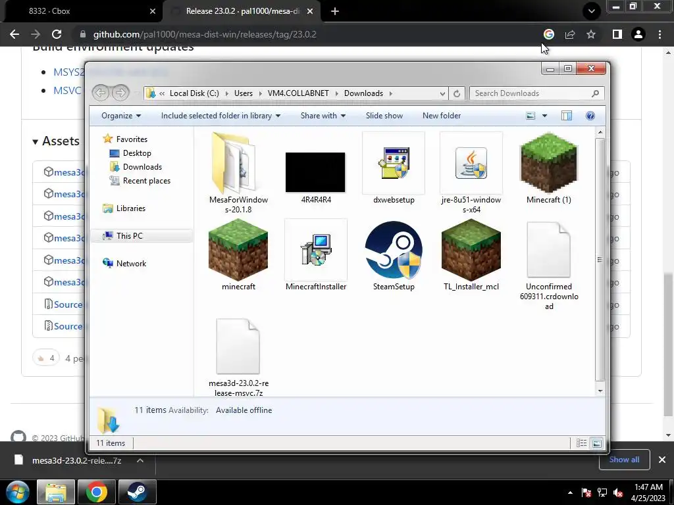Close the Chrome downloads bar
The width and height of the screenshot is (674, 505).
pyautogui.click(x=662, y=460)
